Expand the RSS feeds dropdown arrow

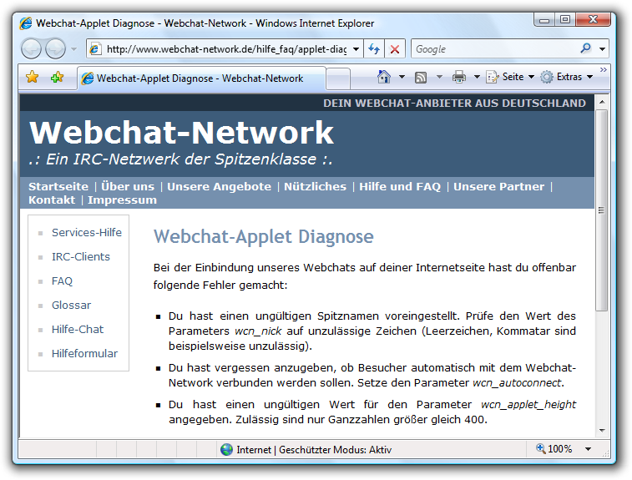[x=439, y=77]
